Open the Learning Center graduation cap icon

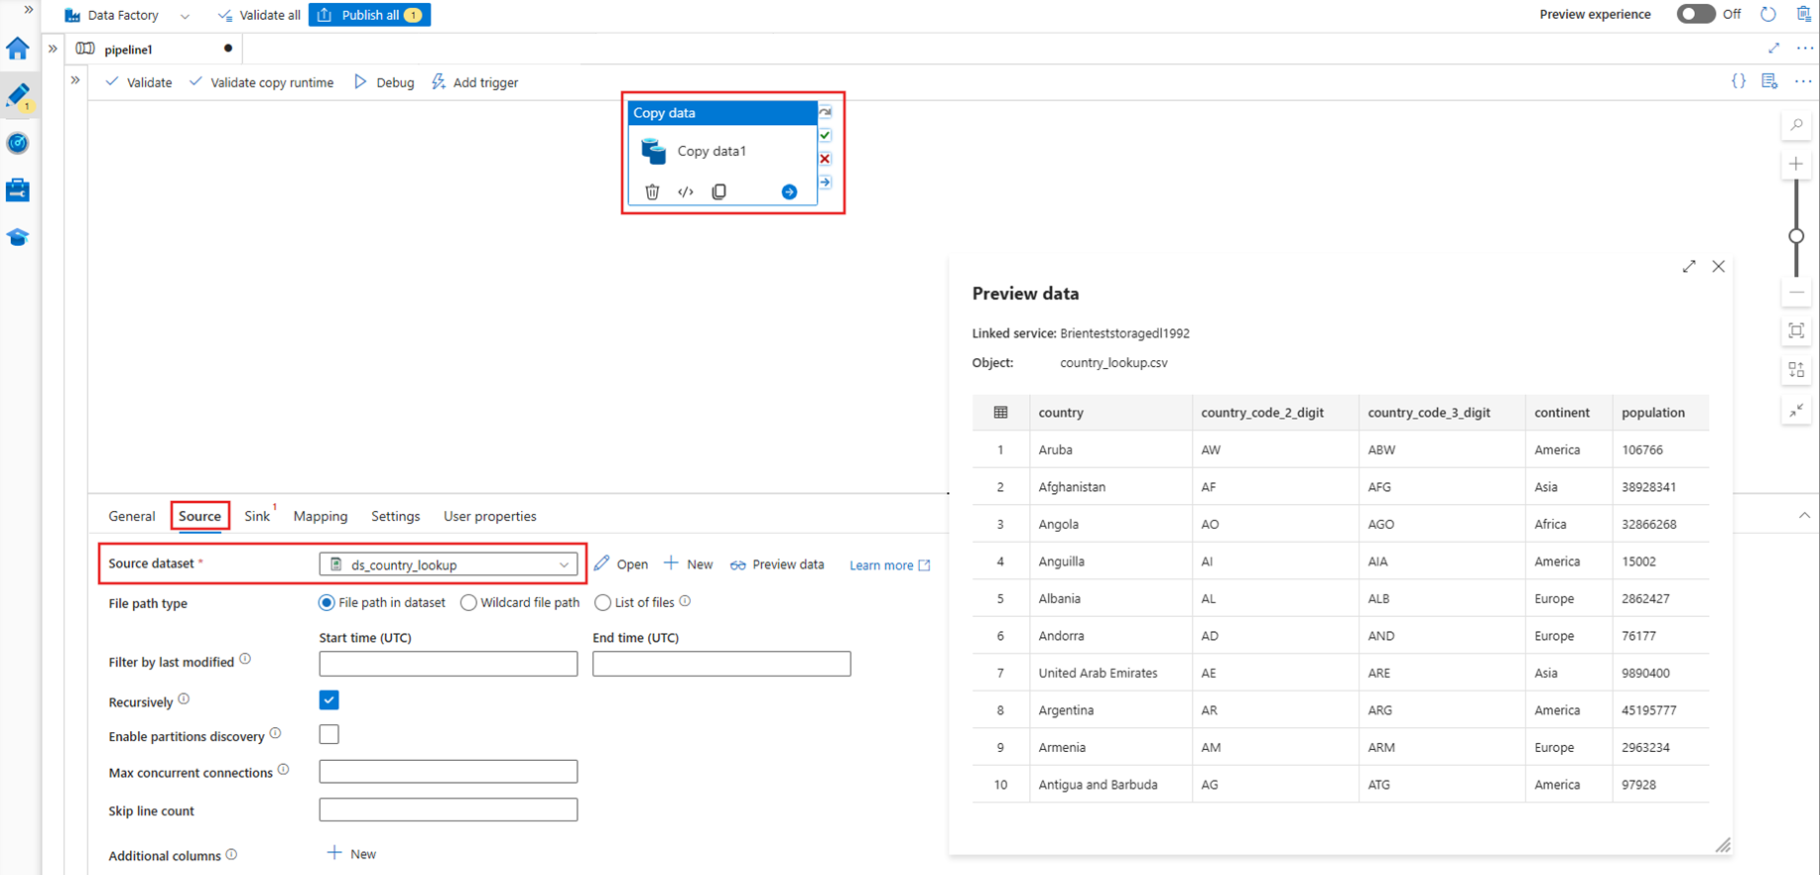18,237
